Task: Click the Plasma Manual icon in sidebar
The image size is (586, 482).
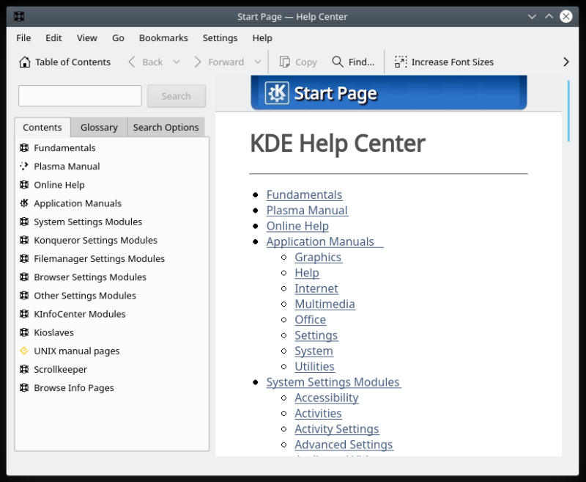Action: [x=24, y=167]
